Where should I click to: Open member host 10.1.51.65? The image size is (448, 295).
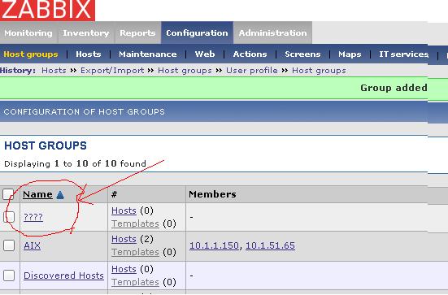(270, 245)
